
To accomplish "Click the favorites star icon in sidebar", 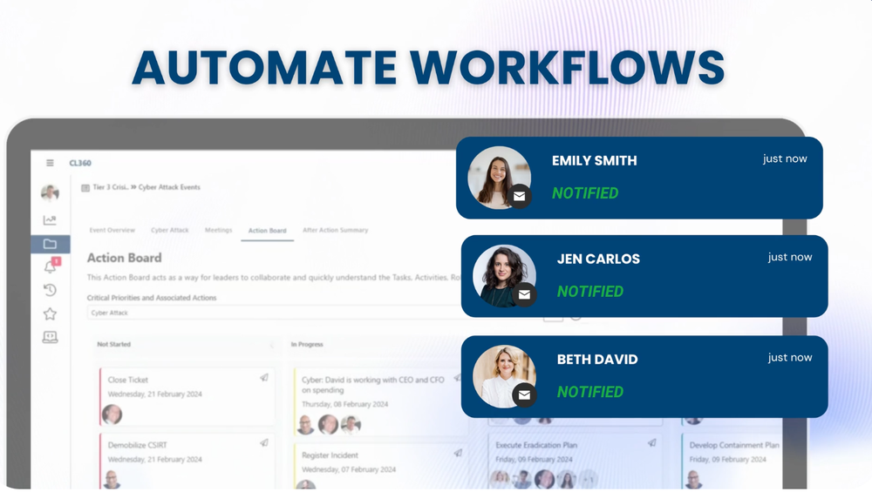I will (50, 313).
